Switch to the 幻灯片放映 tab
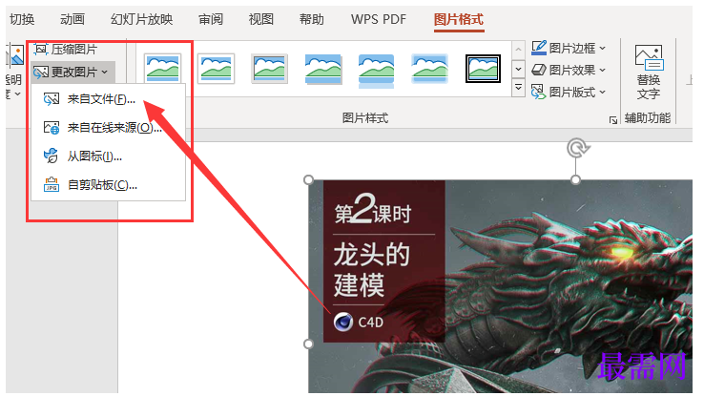The height and width of the screenshot is (396, 704). coord(142,19)
